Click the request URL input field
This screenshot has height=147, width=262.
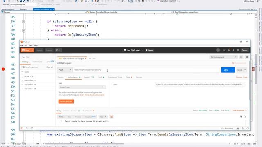coord(147,70)
